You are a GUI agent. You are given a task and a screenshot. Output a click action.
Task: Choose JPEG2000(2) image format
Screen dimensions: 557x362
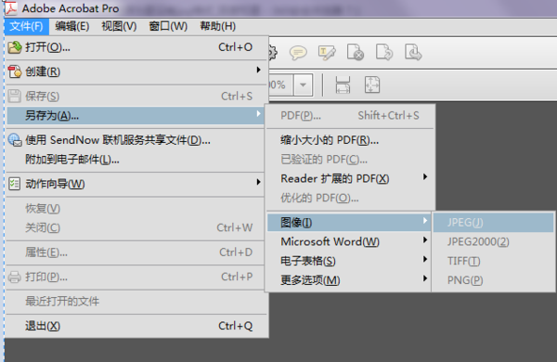(493, 241)
